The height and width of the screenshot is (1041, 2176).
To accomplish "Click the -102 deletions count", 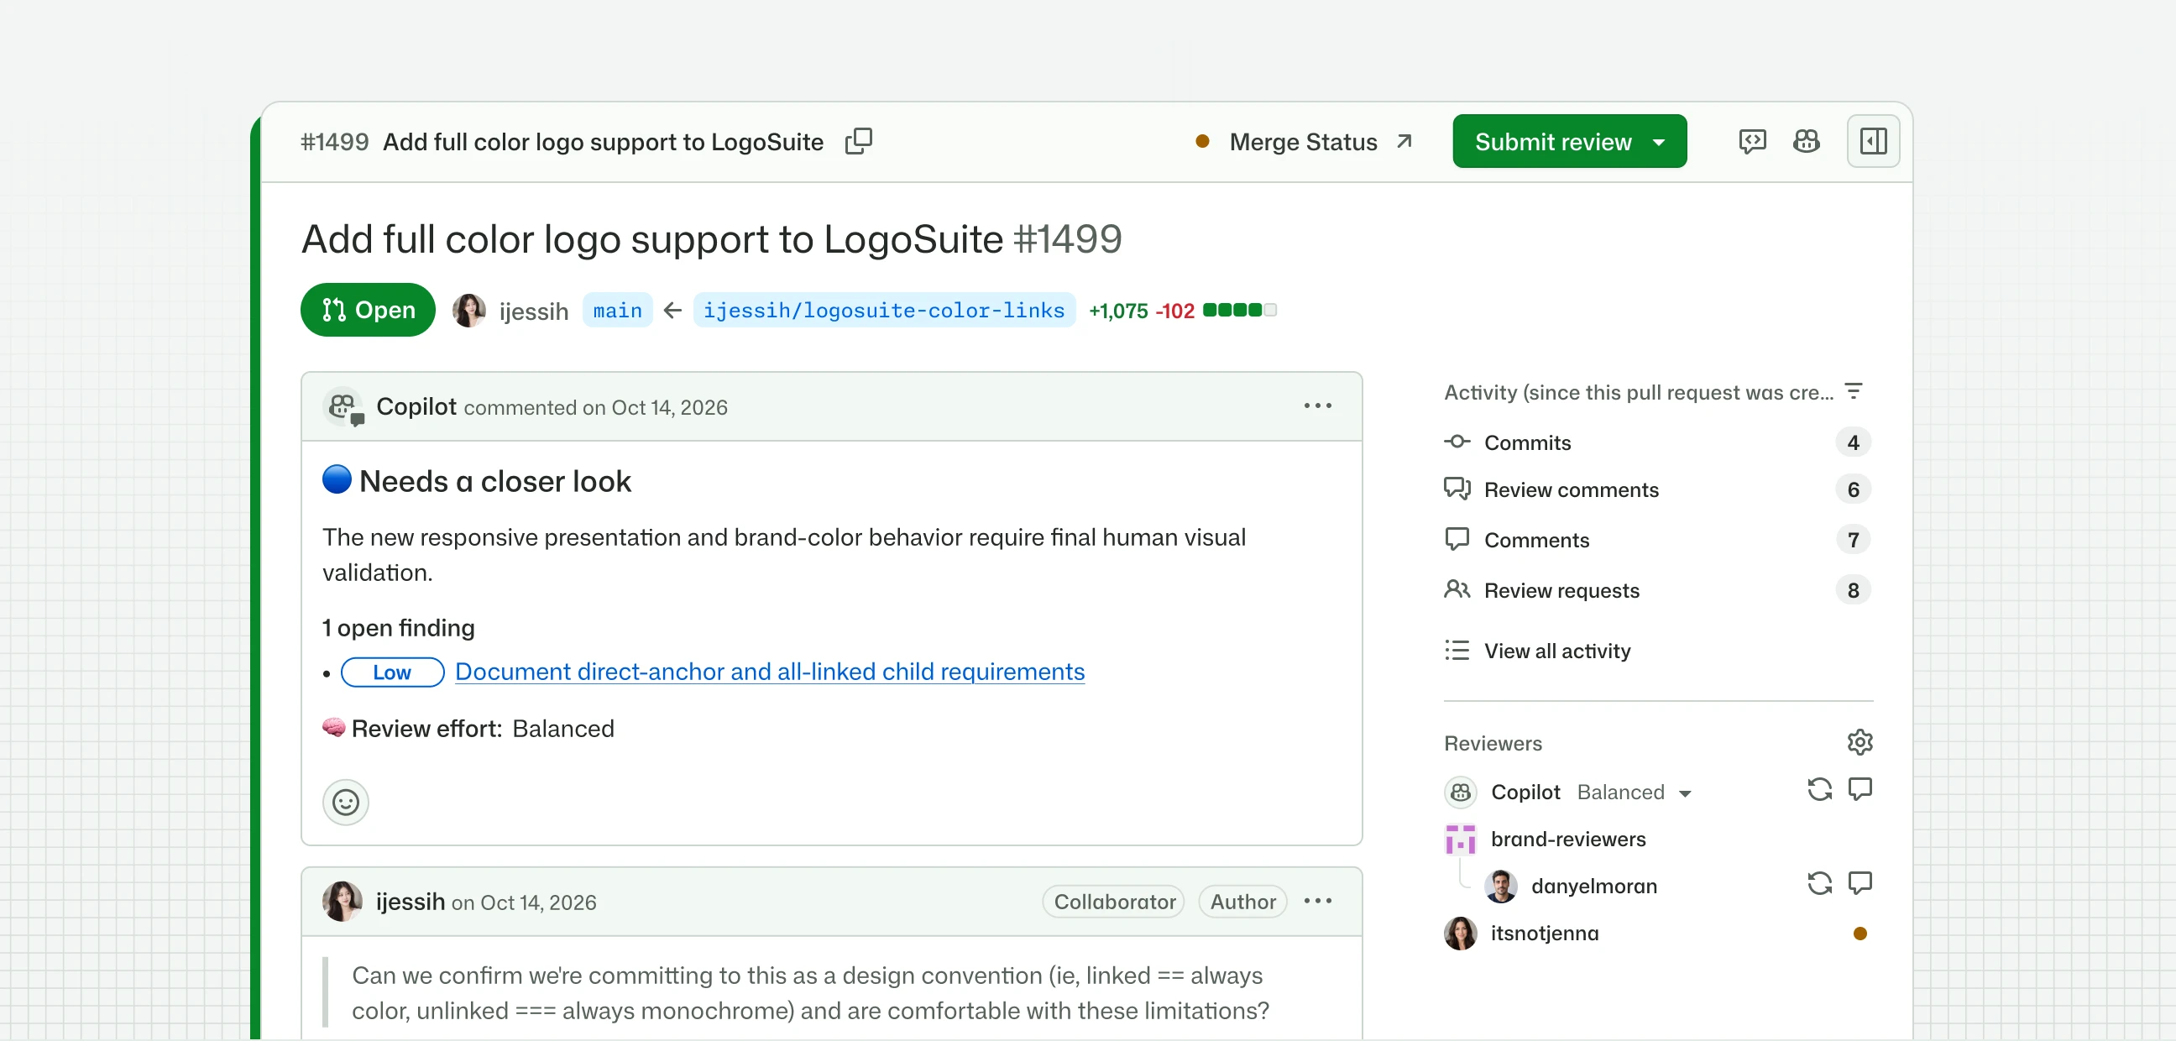I will coord(1175,311).
